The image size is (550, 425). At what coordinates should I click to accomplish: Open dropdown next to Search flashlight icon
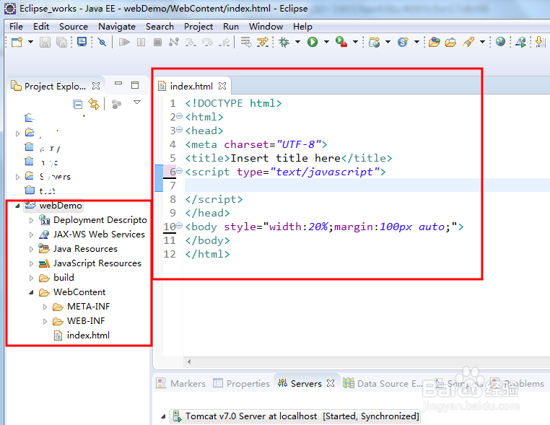coord(482,42)
